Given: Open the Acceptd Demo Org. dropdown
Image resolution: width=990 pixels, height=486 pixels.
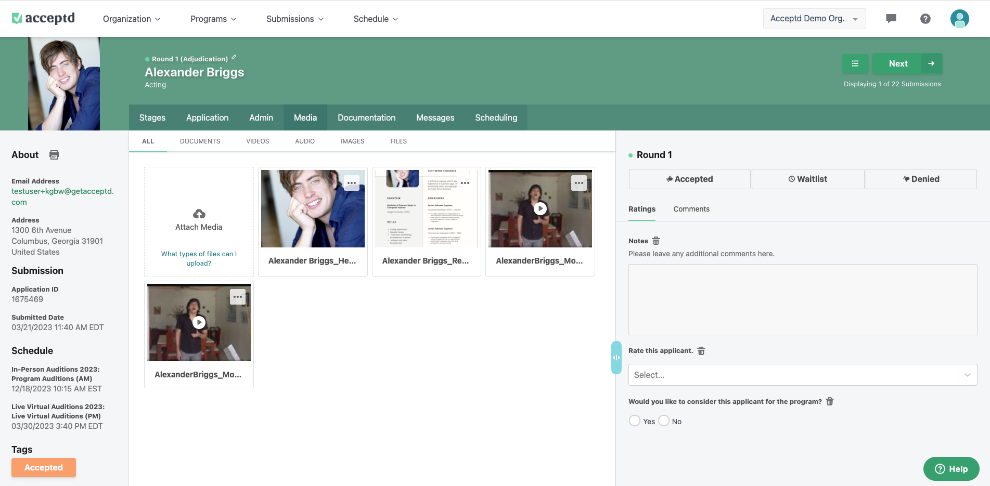Looking at the screenshot, I should tap(814, 18).
